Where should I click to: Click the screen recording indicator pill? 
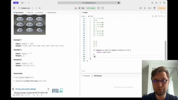16,3
